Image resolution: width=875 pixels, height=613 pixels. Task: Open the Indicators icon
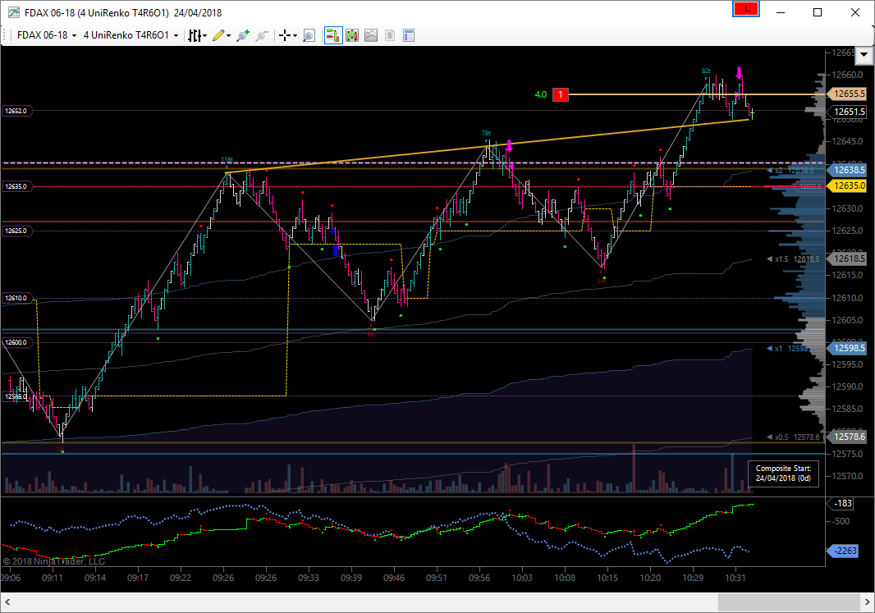pyautogui.click(x=371, y=35)
